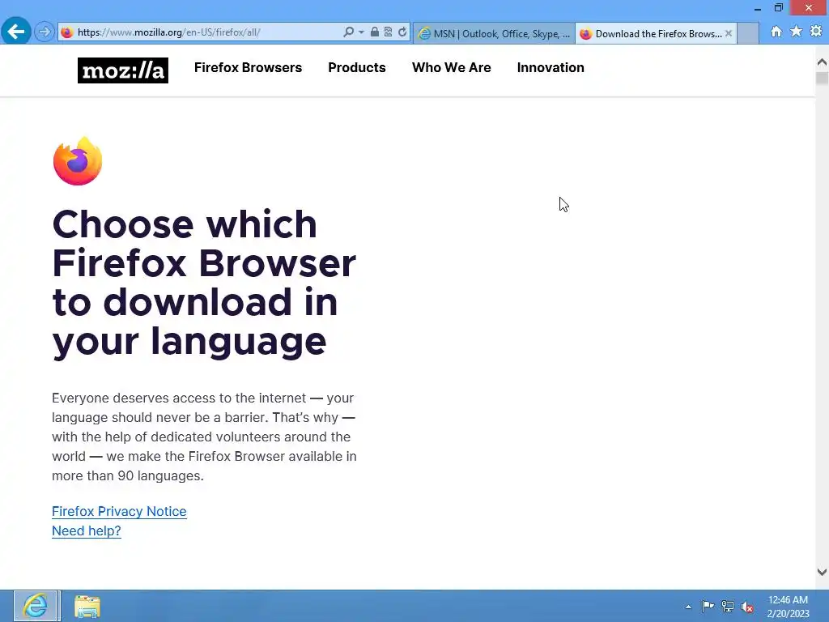The width and height of the screenshot is (829, 622).
Task: Open the Who We Are menu
Action: (452, 68)
